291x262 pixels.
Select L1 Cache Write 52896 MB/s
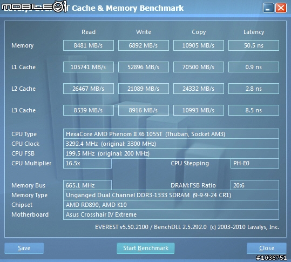(x=144, y=67)
